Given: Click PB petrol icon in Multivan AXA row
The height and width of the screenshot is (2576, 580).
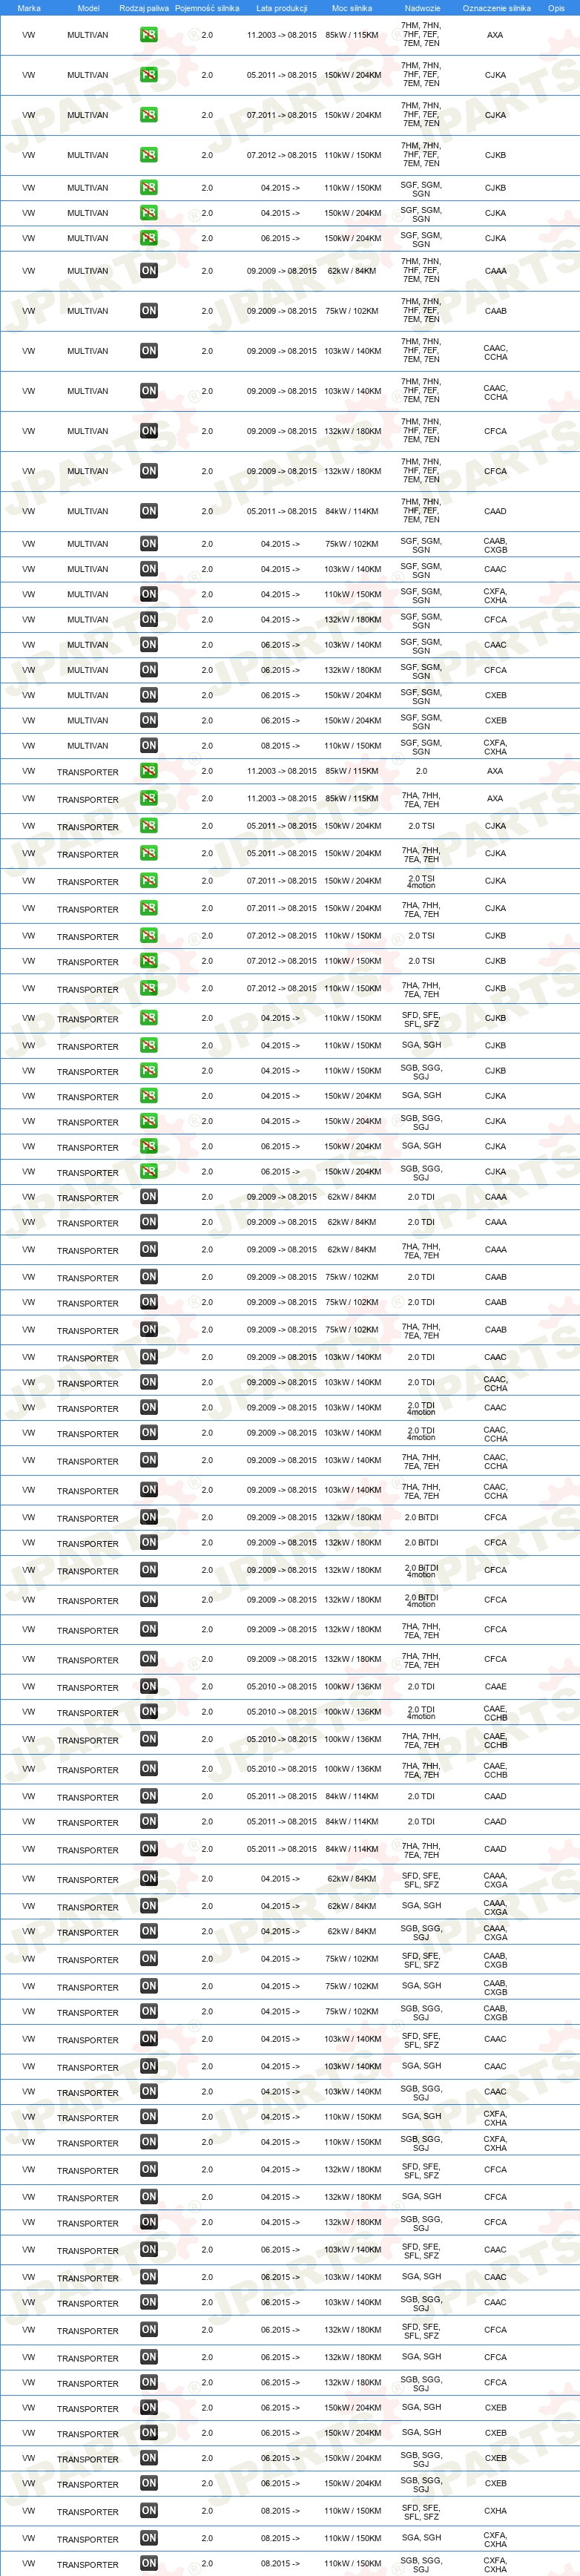Looking at the screenshot, I should 148,35.
